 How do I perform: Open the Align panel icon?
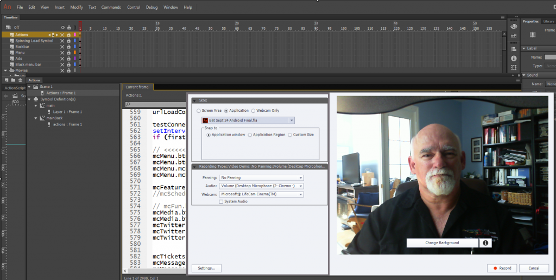(514, 48)
